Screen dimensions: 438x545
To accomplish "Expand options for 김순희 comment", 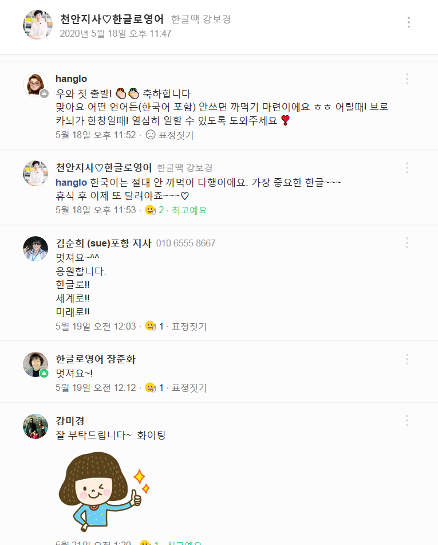I will (407, 243).
